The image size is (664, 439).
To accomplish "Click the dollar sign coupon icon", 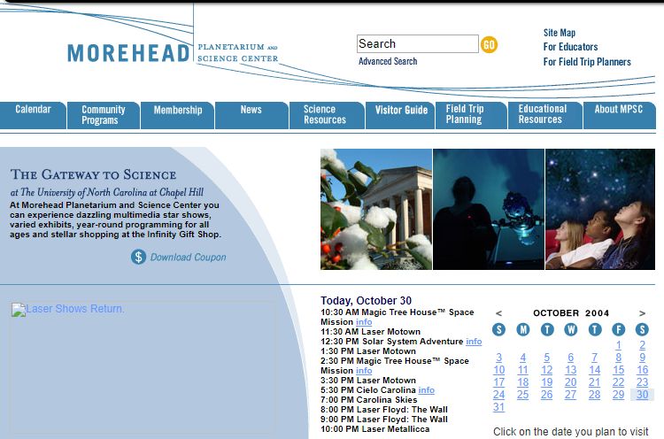I will click(x=138, y=257).
